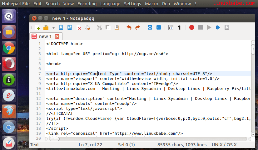Viewport: 258px width, 150px height.
Task: Click the Paste clipboard icon
Action: click(x=117, y=28)
